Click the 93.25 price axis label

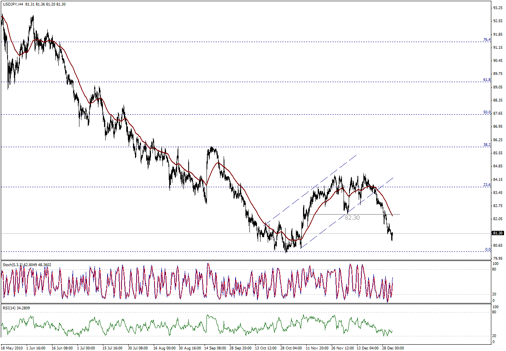(497, 8)
